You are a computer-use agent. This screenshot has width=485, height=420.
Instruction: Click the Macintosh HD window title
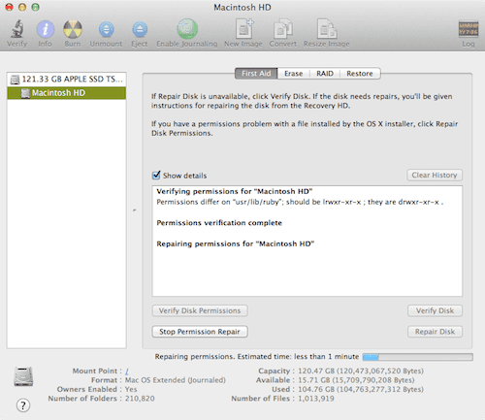pyautogui.click(x=242, y=8)
